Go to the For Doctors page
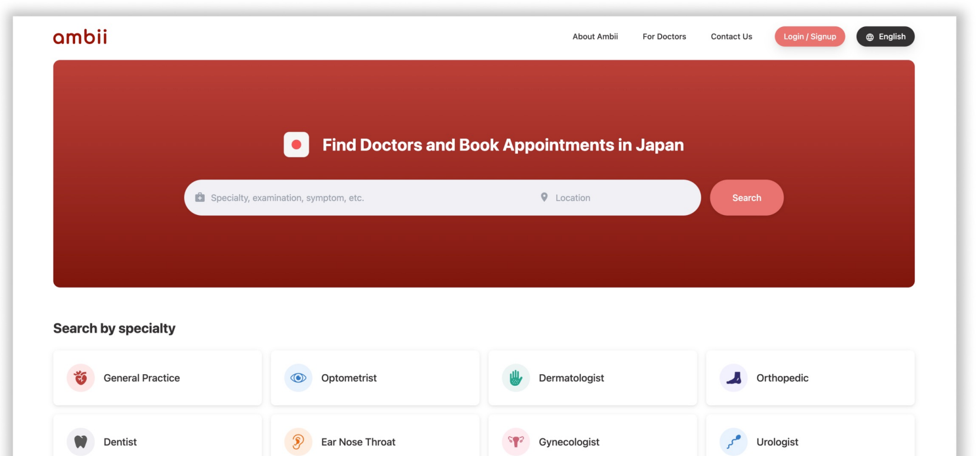 [664, 37]
